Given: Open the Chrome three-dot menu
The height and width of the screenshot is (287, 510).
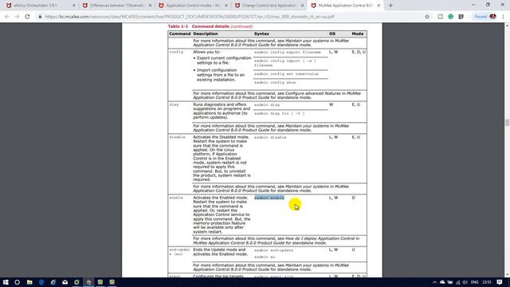Looking at the screenshot, I should point(503,17).
